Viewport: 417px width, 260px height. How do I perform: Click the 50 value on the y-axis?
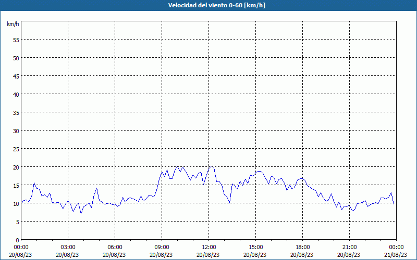16,58
